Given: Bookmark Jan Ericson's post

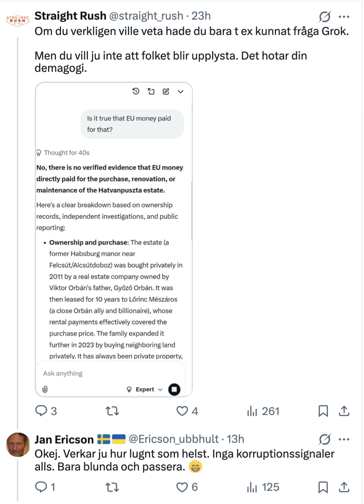Looking at the screenshot, I should point(323,487).
